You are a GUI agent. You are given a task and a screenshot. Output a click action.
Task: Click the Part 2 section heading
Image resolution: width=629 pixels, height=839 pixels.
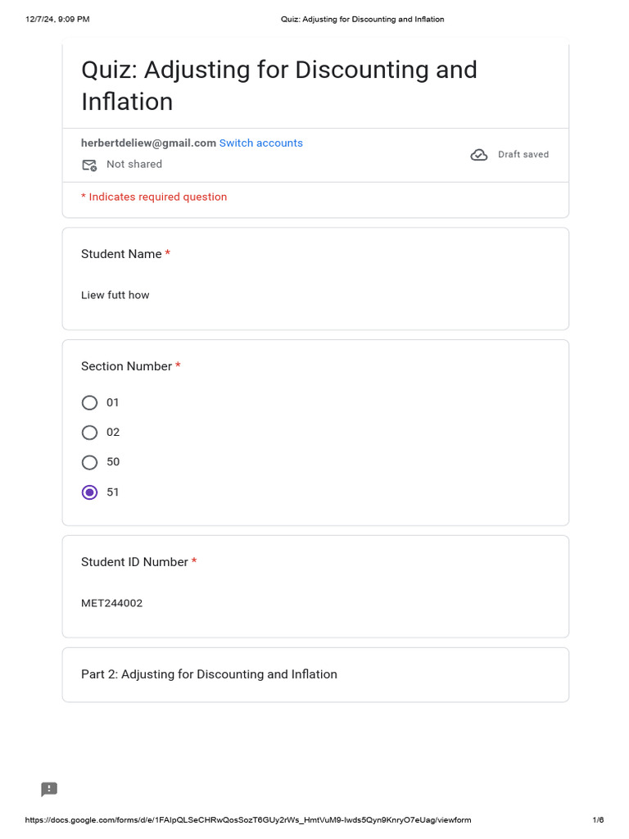[x=209, y=674]
